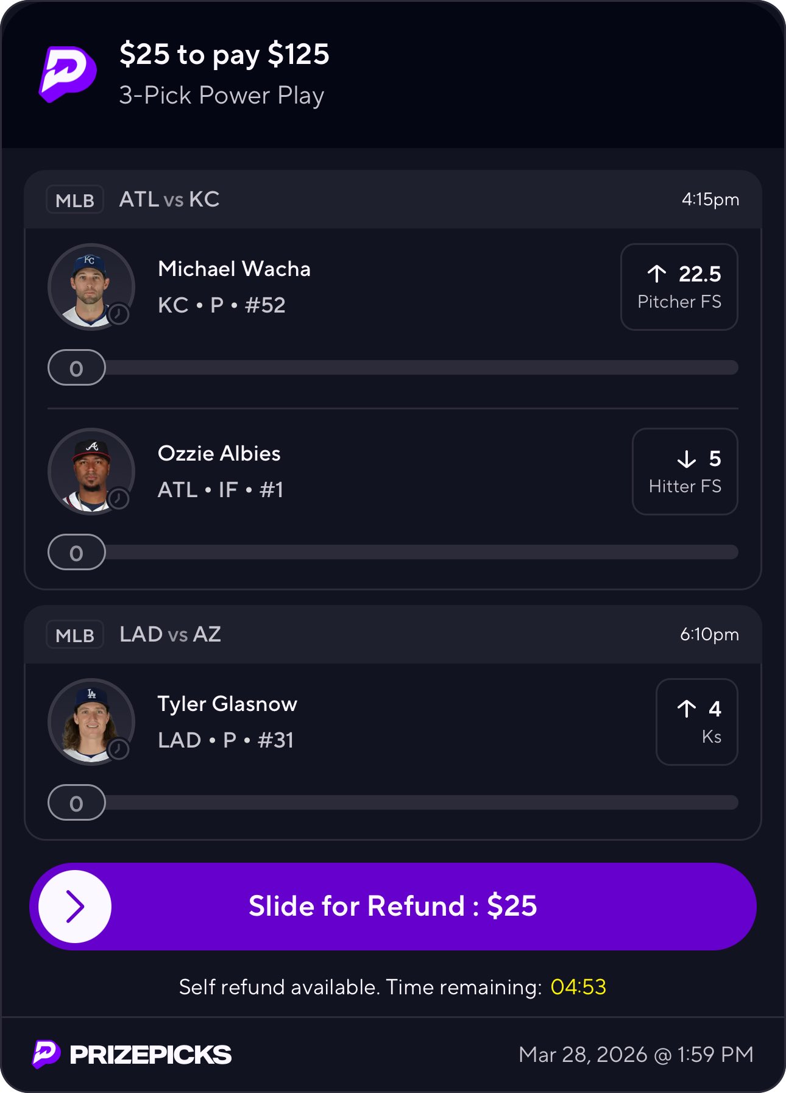Click Michael Wacha's zero progress indicator
This screenshot has width=786, height=1093.
click(77, 368)
